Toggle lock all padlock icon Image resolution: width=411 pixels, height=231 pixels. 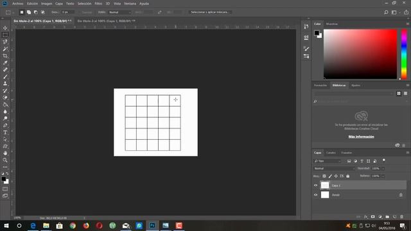coord(348,176)
